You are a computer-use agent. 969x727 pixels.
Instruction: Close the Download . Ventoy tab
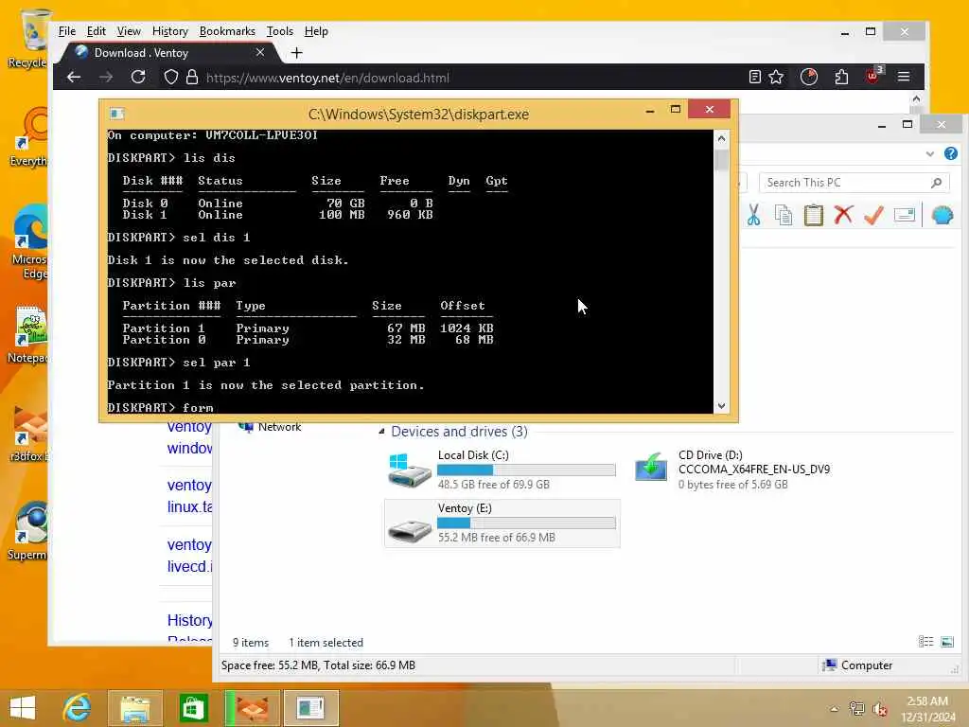260,53
